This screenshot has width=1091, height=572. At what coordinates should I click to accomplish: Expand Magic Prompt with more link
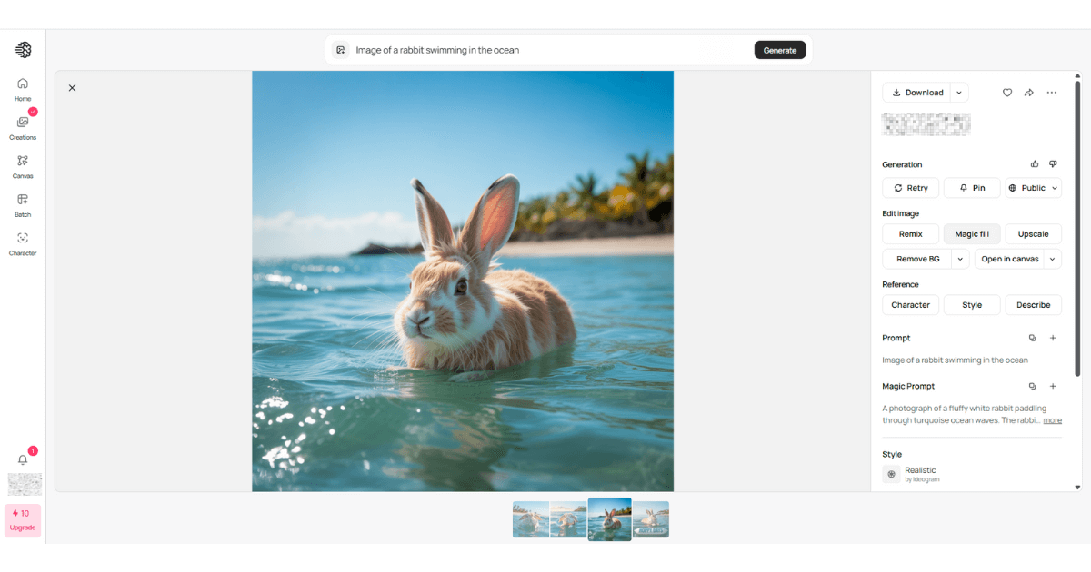[1052, 420]
